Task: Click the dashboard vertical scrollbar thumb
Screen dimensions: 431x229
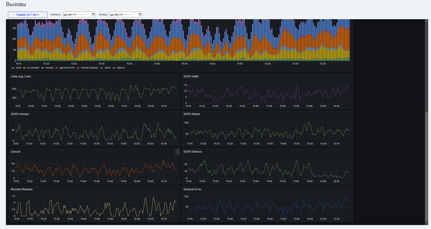Action: pos(426,168)
